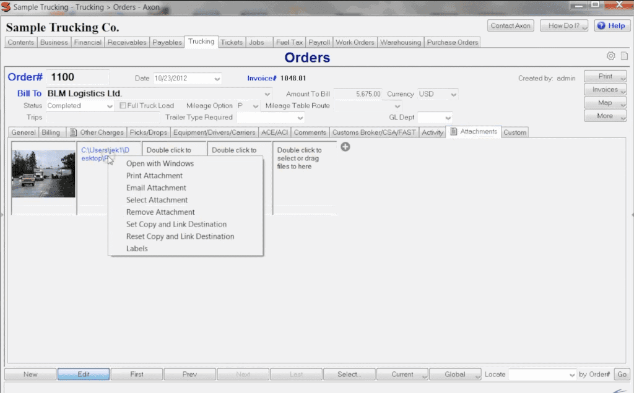Click the Invoices button on the right
The width and height of the screenshot is (634, 393).
(605, 90)
